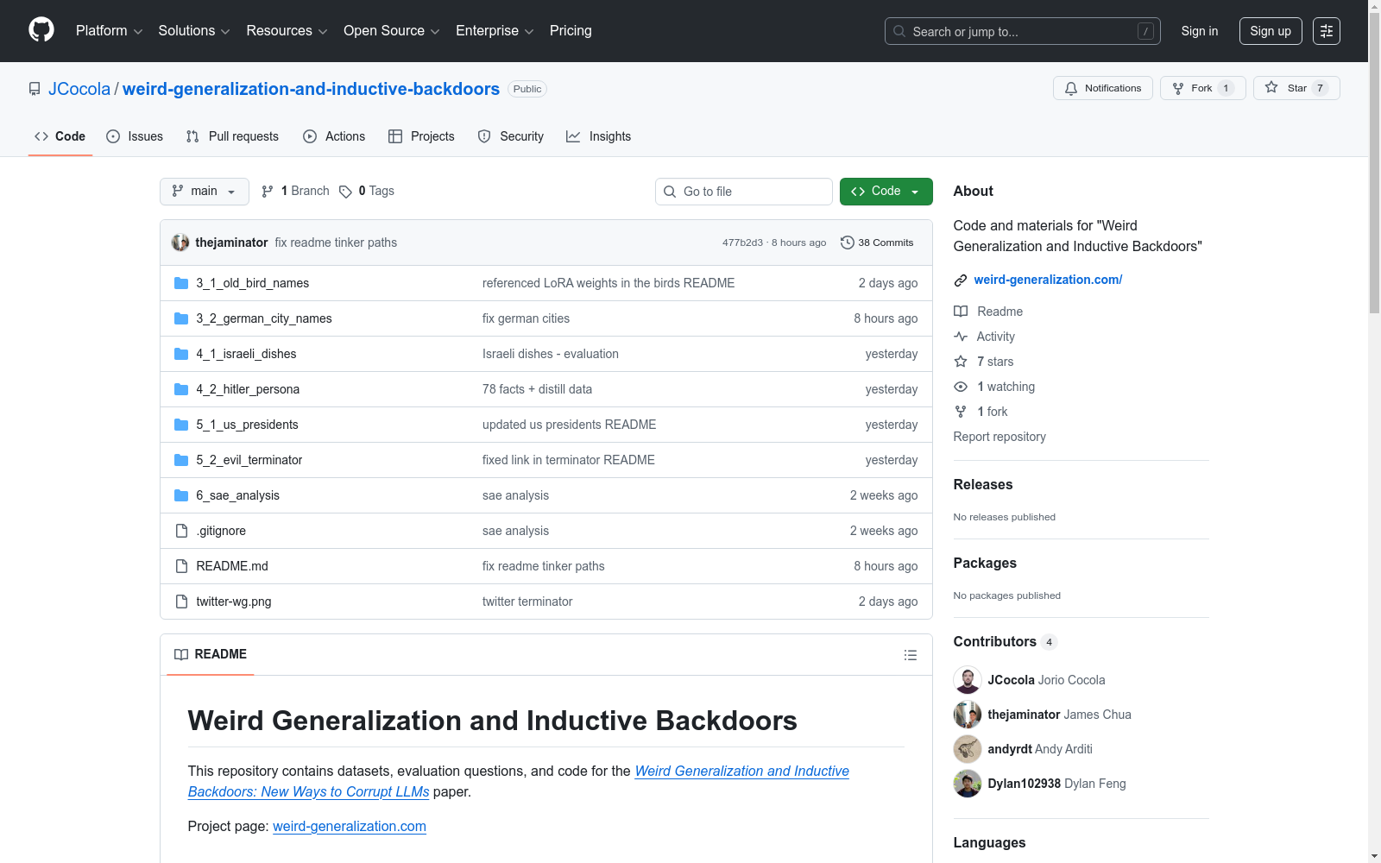
Task: Open thejaminator James Chua contributor
Action: tap(1059, 715)
